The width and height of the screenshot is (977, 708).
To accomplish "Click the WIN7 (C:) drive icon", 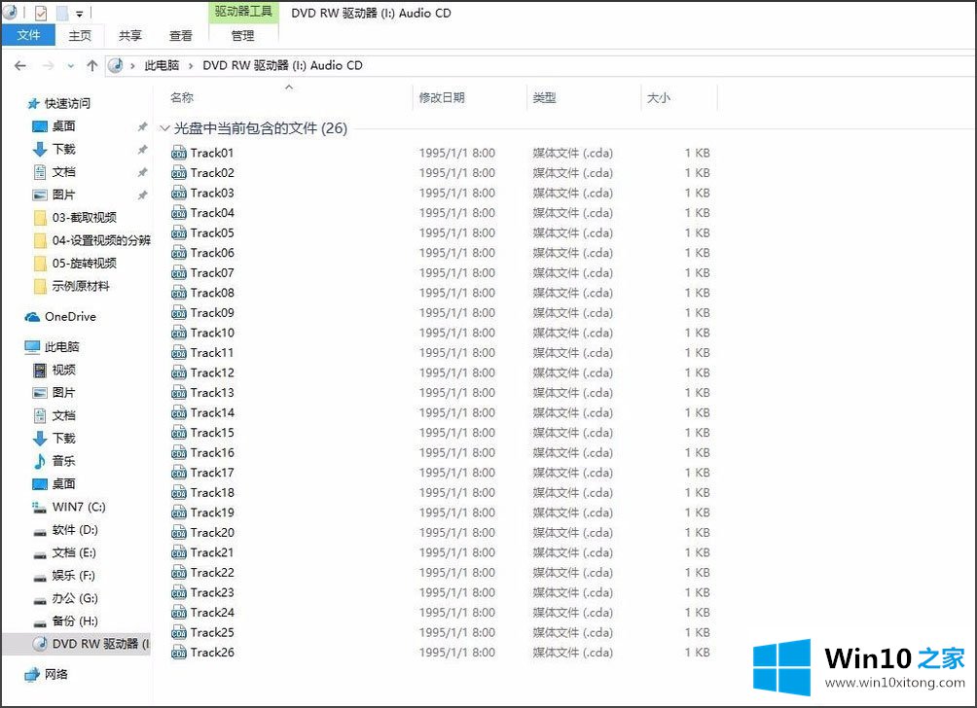I will 40,507.
